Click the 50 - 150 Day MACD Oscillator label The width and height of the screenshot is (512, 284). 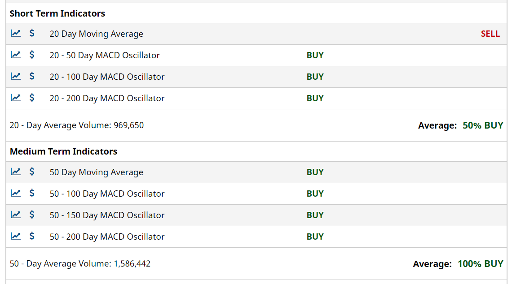(107, 215)
